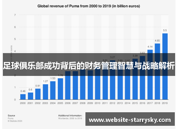Select the 2007 year label on x-axis
The width and height of the screenshot is (178, 129).
pos(75,103)
